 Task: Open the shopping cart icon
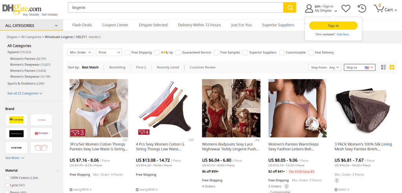coord(378,9)
